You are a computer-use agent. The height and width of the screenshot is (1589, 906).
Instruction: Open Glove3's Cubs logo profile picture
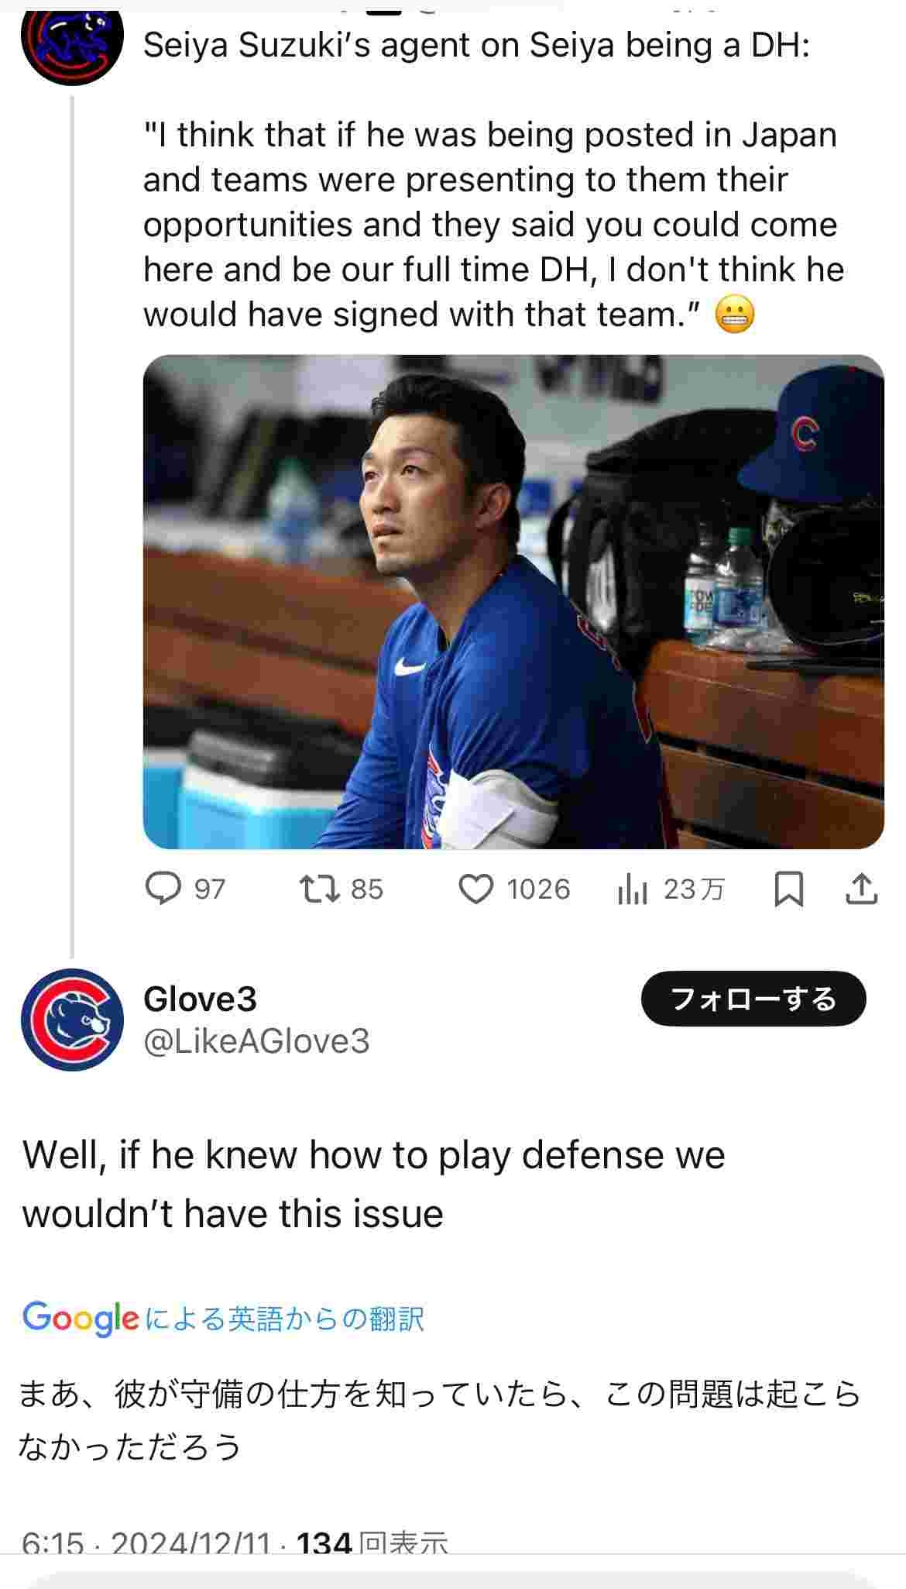72,1019
